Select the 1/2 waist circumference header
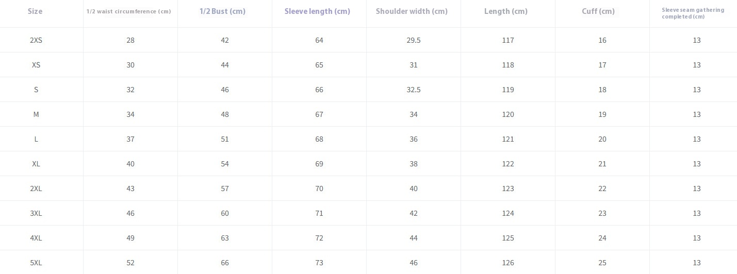This screenshot has width=737, height=274. pyautogui.click(x=128, y=11)
